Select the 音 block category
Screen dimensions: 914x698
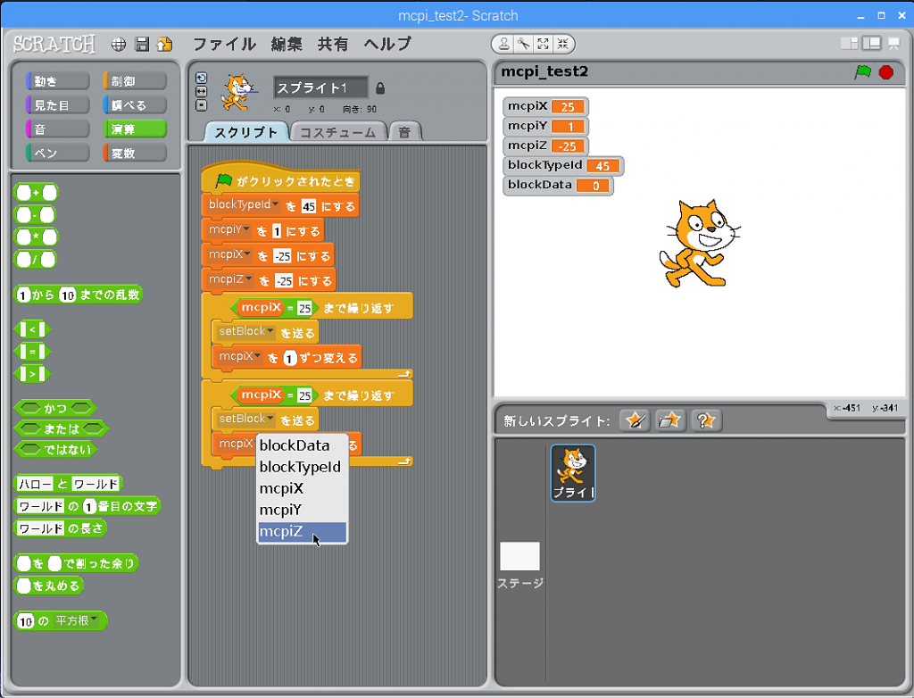pos(58,129)
